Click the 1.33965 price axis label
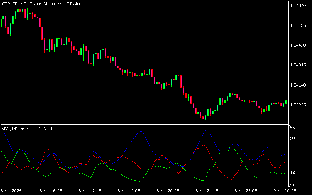Image resolution: width=312 pixels, height=195 pixels. tap(298, 105)
